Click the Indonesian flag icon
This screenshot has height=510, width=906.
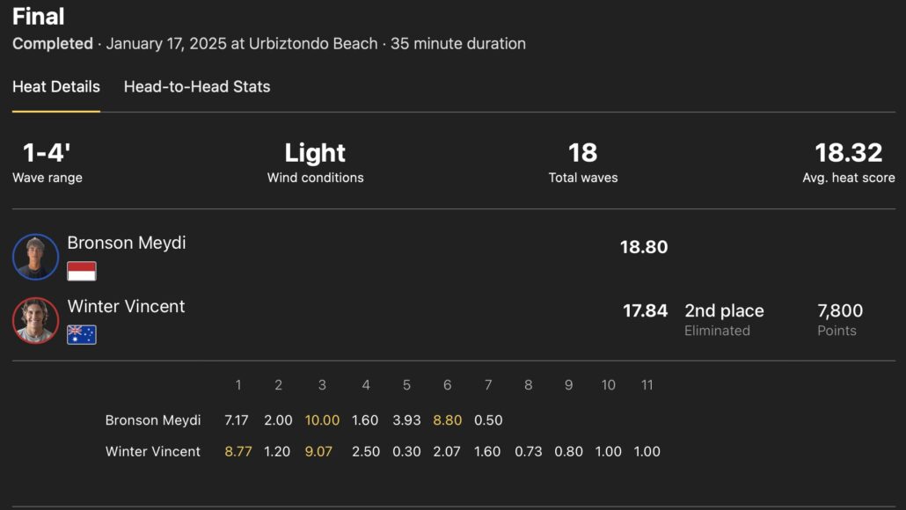coord(82,271)
